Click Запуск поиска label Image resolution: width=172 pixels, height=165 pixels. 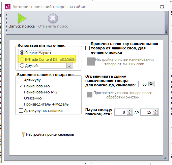click(22, 26)
